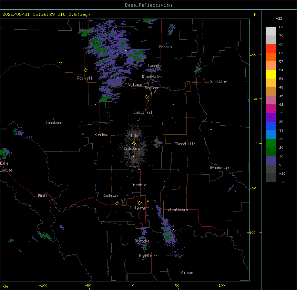Click the RedDeer label
Viewport: 297px width, 290px height.
(152, 88)
